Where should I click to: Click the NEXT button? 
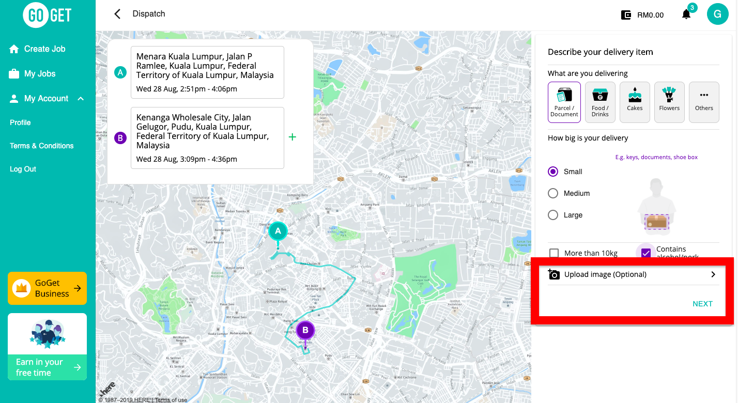(702, 304)
